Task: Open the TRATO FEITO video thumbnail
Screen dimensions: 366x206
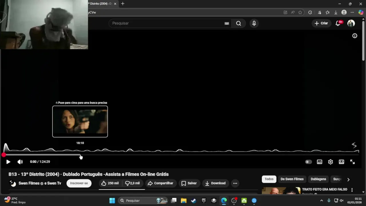Action: (x=281, y=191)
